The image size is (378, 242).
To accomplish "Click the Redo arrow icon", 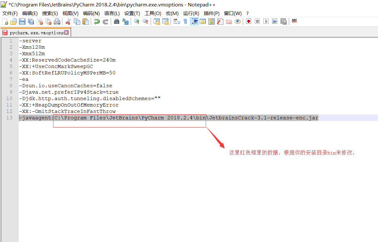I will pyautogui.click(x=105, y=22).
